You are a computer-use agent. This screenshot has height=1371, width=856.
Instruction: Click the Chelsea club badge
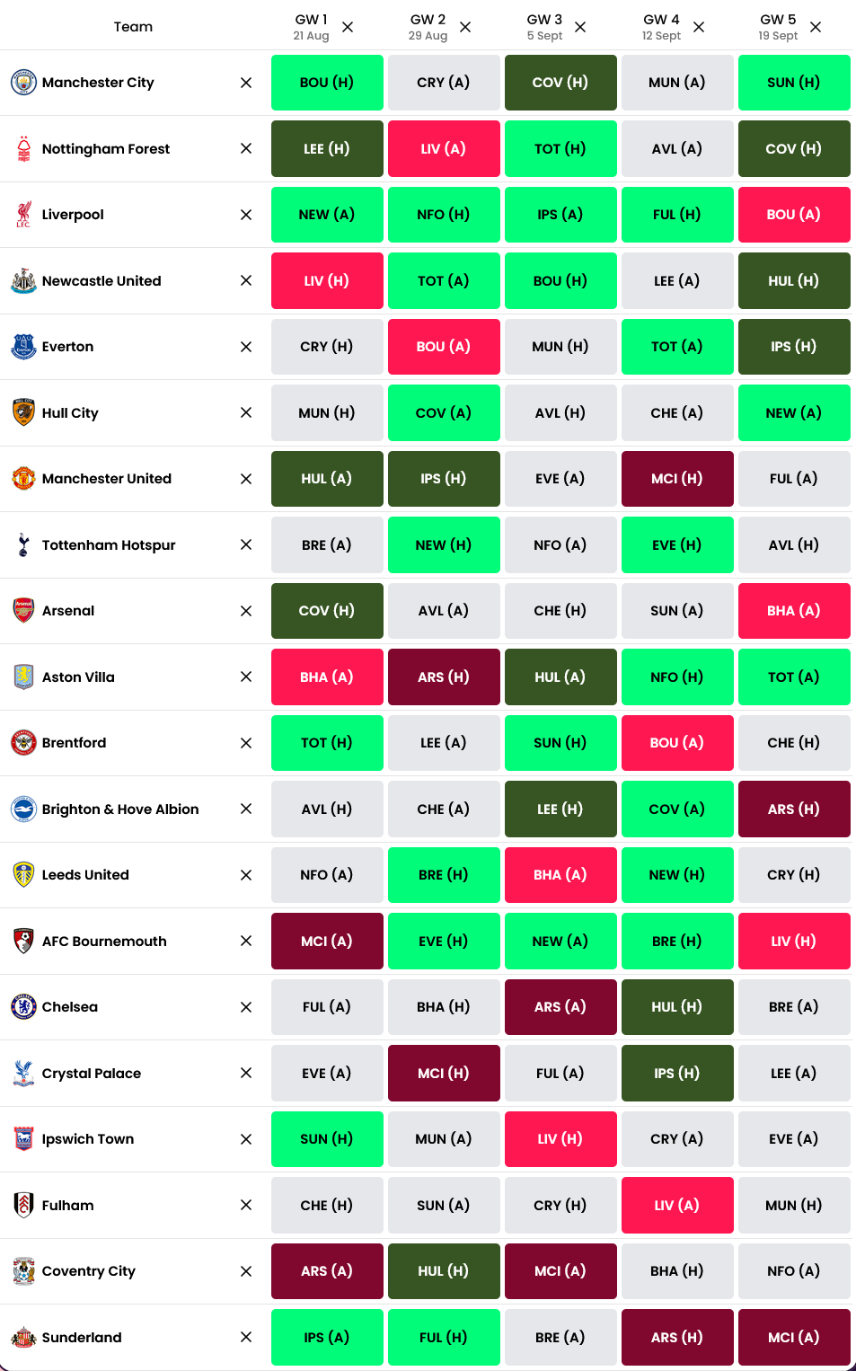(23, 1007)
